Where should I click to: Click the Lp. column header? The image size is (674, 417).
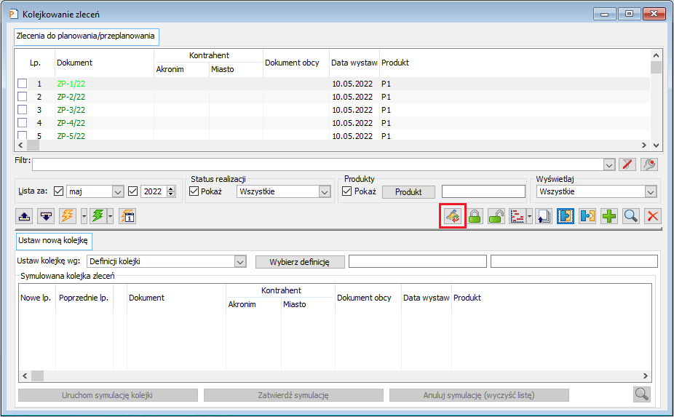coord(35,63)
